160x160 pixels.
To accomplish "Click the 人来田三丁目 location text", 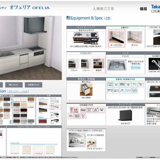I will point(103,9).
